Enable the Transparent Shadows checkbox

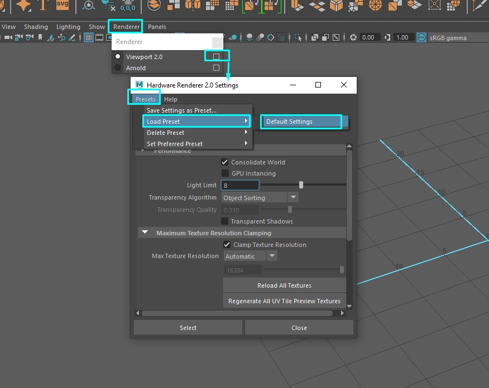pos(224,221)
